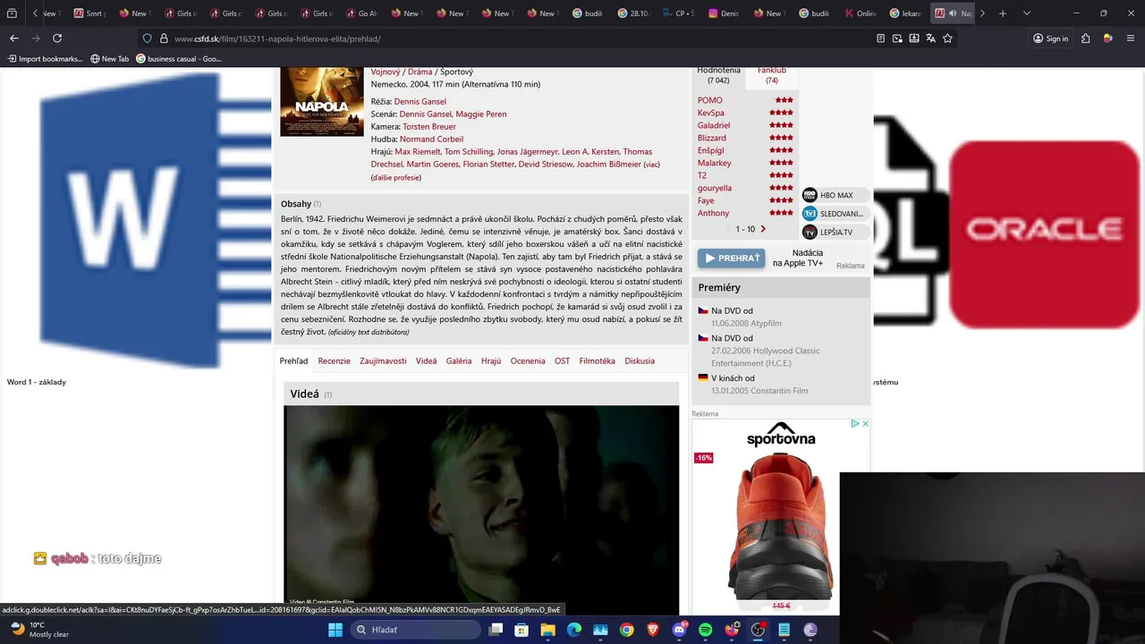This screenshot has height=644, width=1145.
Task: Open Task View in the taskbar
Action: point(496,630)
